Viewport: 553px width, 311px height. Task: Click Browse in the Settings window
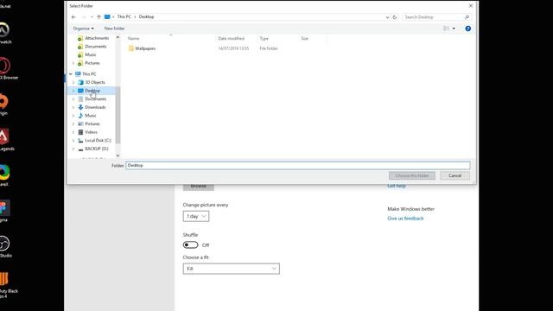(198, 187)
